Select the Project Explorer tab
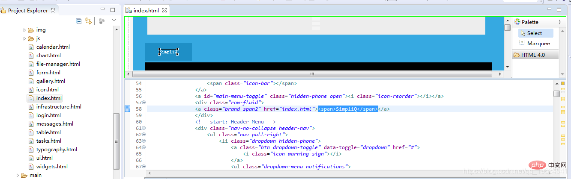This screenshot has width=571, height=179. coord(28,10)
